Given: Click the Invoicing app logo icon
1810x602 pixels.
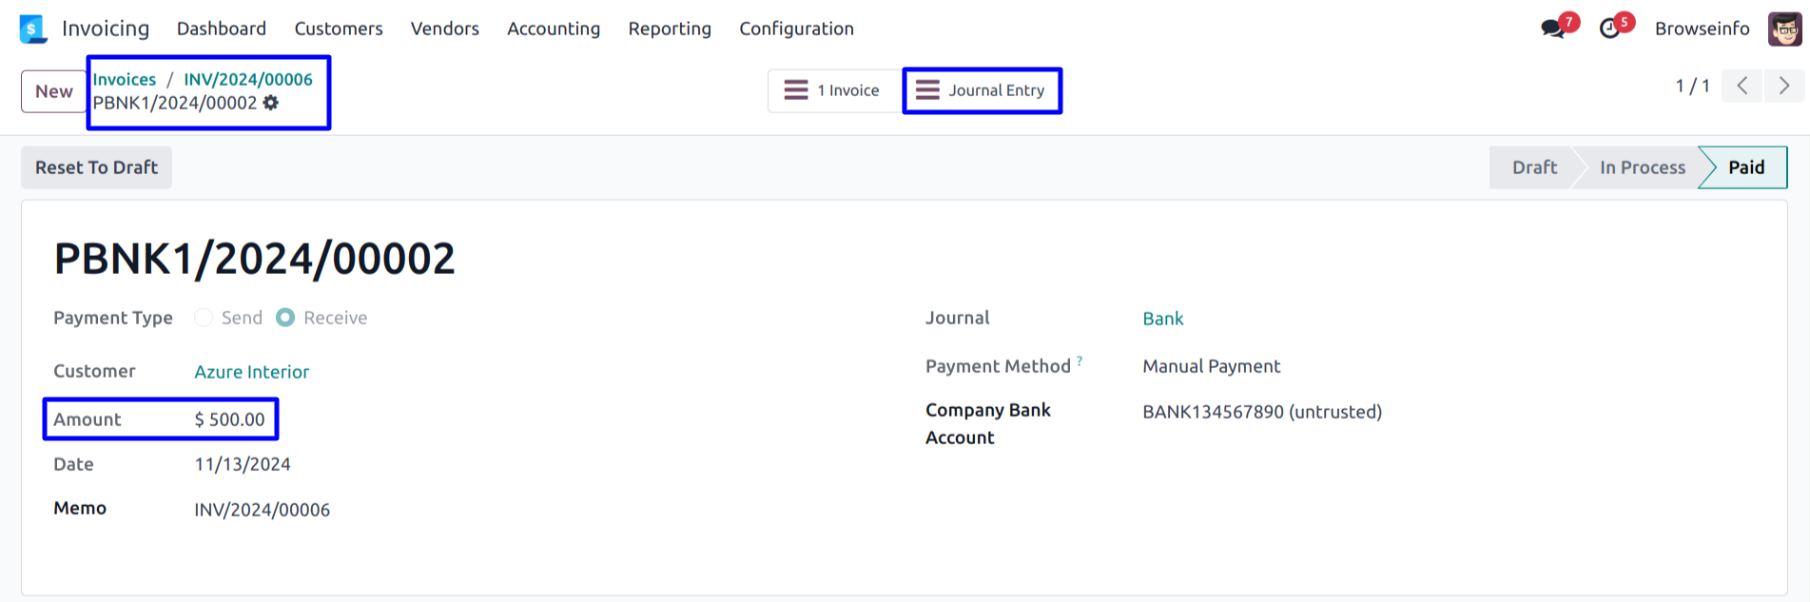Looking at the screenshot, I should pyautogui.click(x=33, y=29).
